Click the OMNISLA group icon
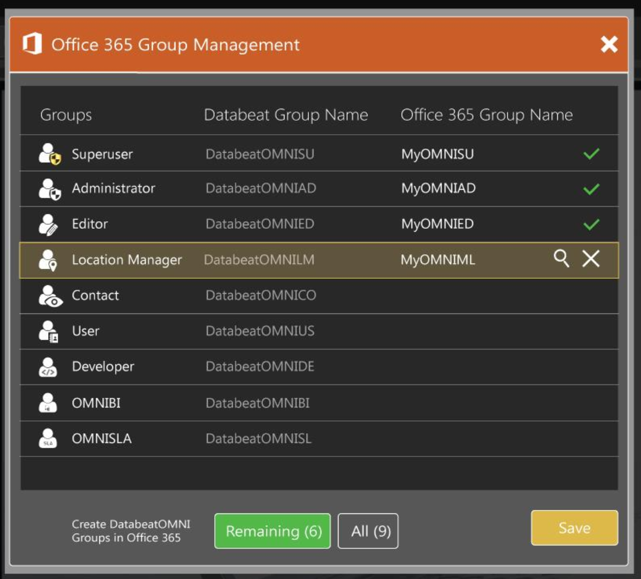 point(48,438)
